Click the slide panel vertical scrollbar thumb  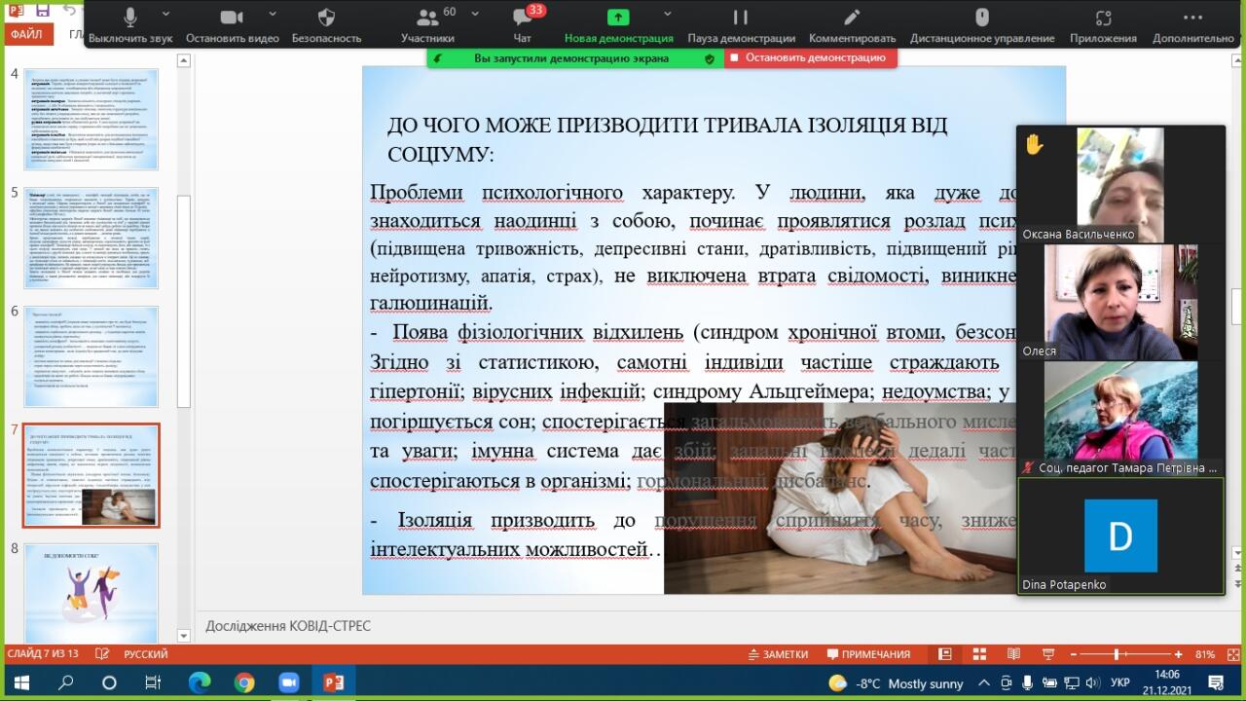183,302
